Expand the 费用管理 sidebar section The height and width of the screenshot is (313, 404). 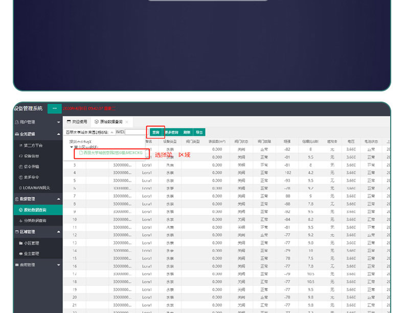point(37,265)
